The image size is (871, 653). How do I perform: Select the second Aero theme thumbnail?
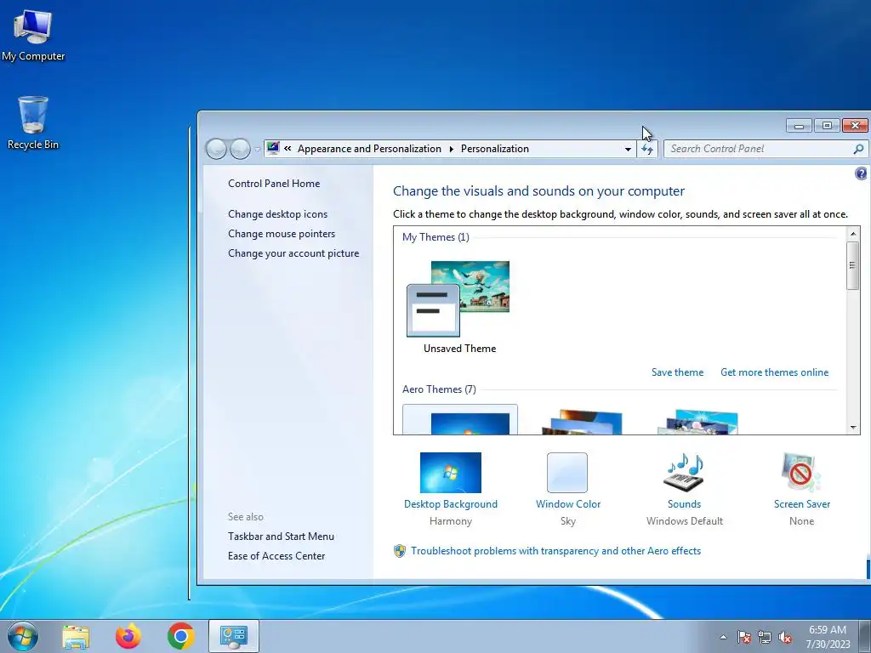click(x=582, y=422)
